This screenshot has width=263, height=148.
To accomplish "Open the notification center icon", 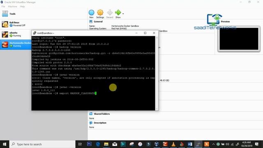I will 256,144.
